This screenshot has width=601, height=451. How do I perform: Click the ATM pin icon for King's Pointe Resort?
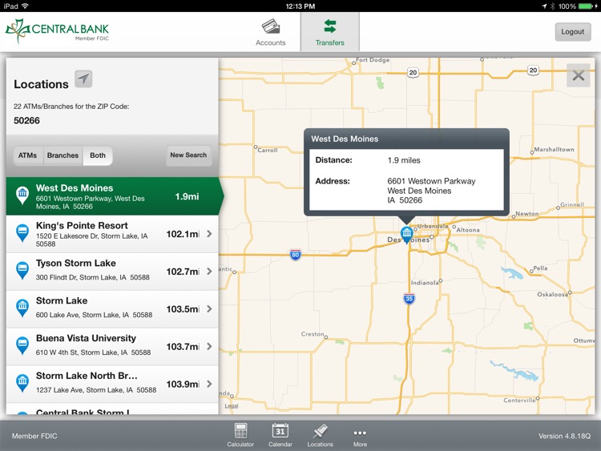[x=22, y=233]
